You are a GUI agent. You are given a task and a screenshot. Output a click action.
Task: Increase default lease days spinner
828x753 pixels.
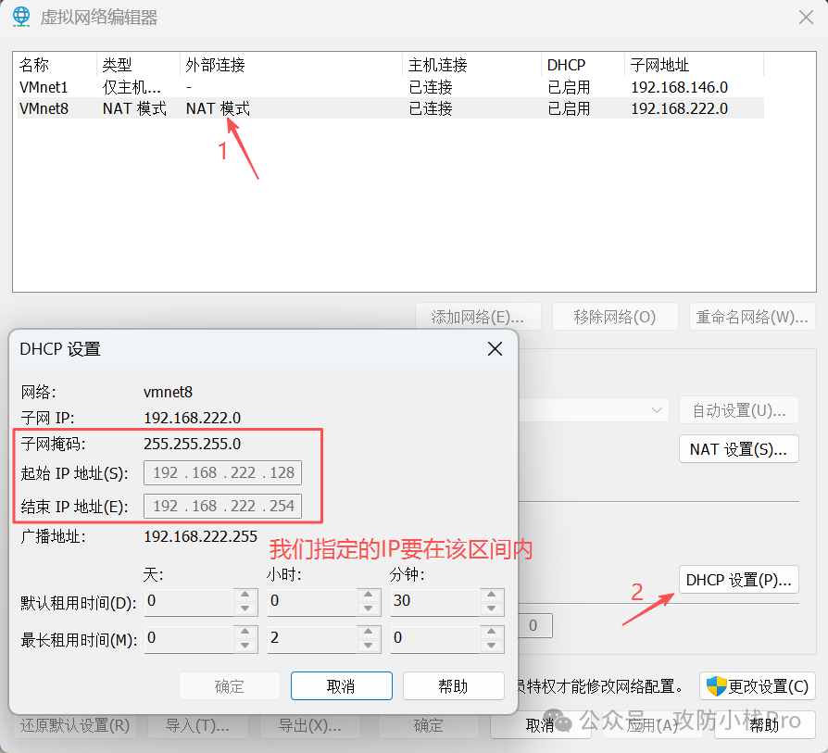click(245, 595)
